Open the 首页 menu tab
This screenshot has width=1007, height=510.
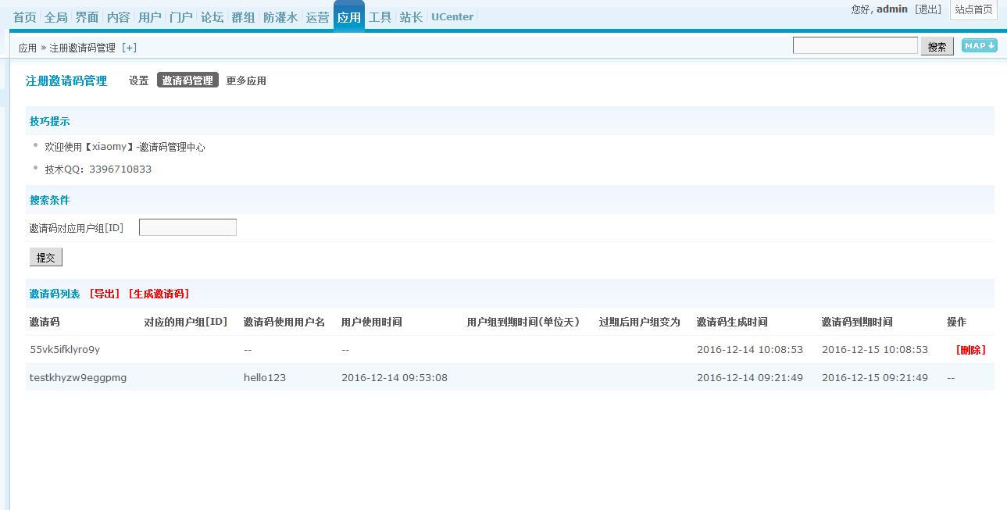pyautogui.click(x=25, y=17)
